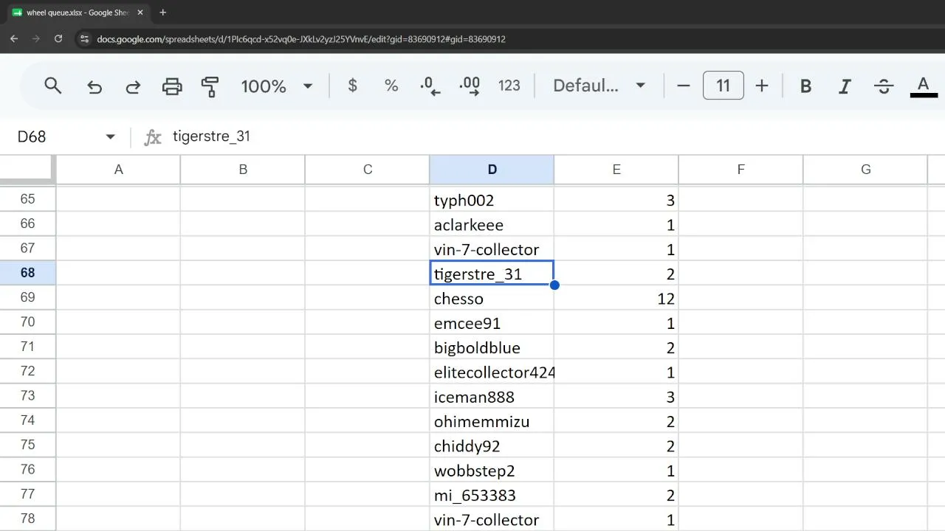Decrease font size with minus button

(x=684, y=86)
